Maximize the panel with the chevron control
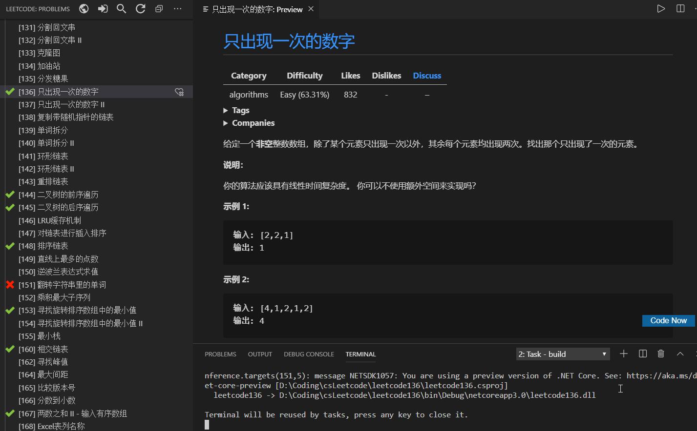The width and height of the screenshot is (697, 431). (x=680, y=353)
